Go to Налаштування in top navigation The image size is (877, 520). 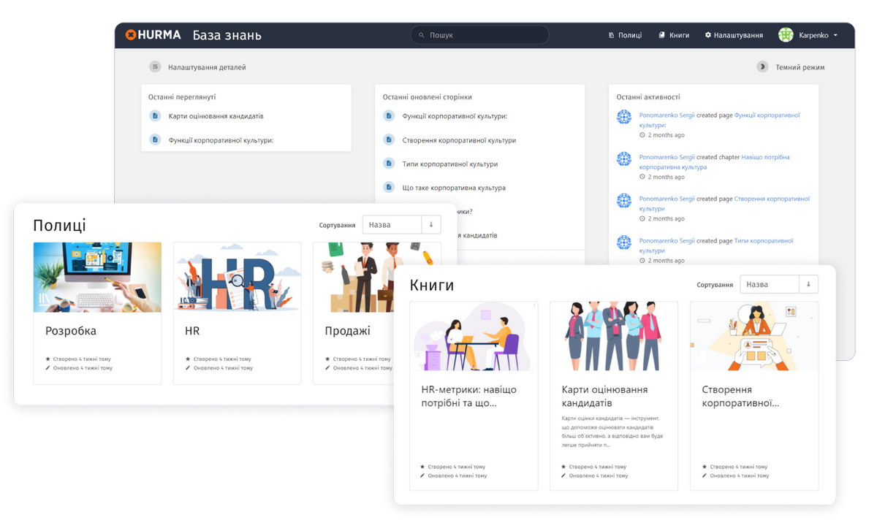(734, 35)
